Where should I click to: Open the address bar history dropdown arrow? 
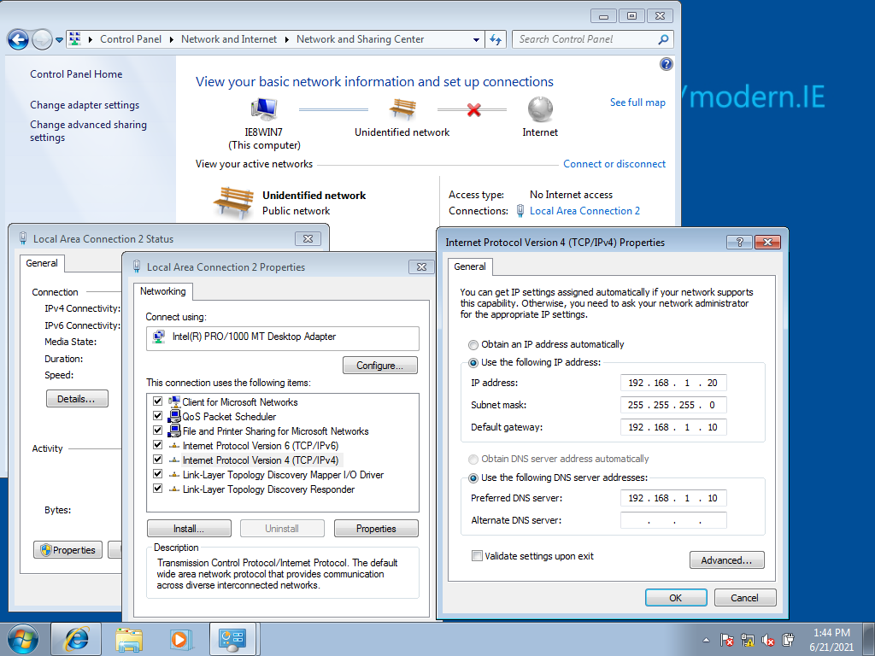coord(476,39)
